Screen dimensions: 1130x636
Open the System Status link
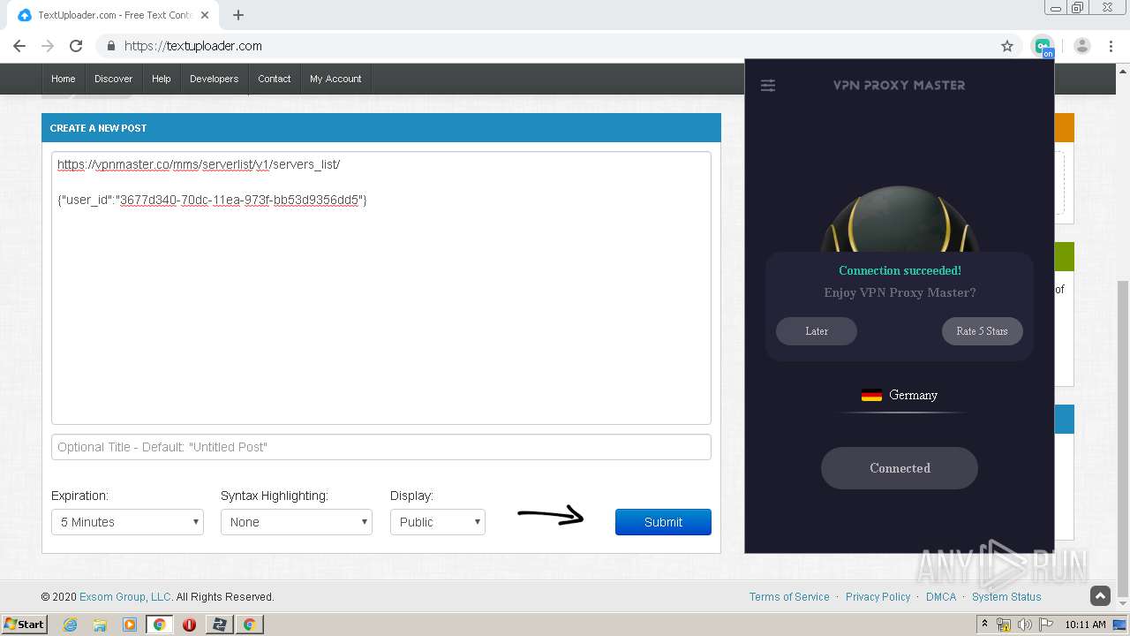click(x=1006, y=597)
